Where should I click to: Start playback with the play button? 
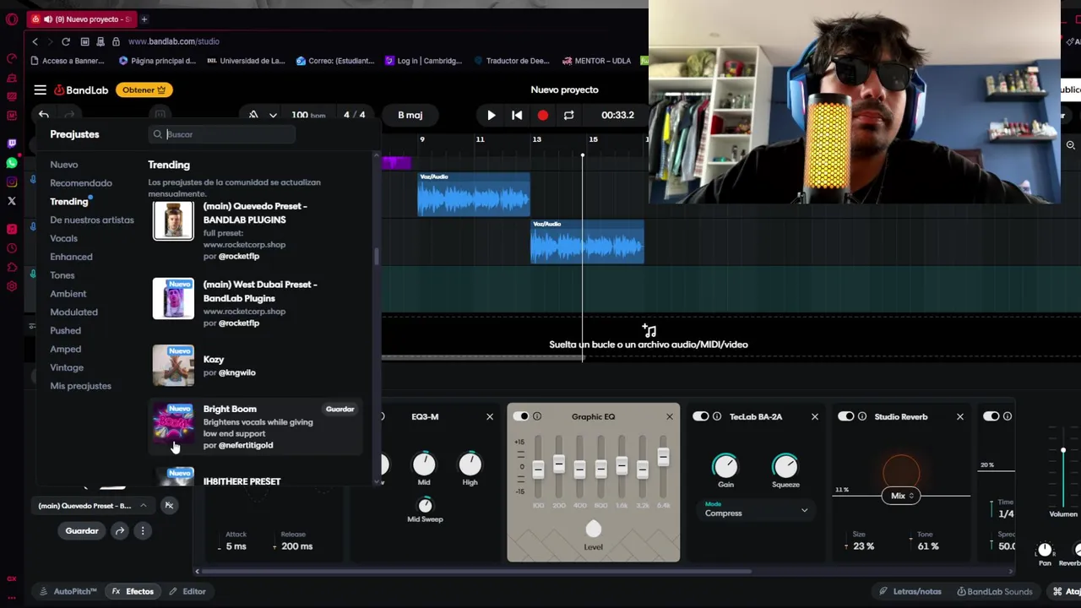click(491, 115)
